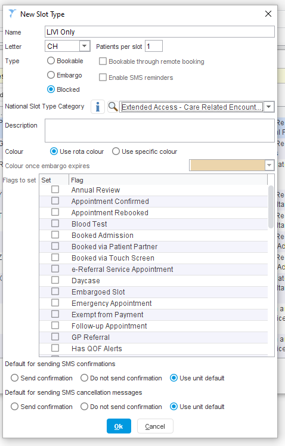Viewport: 285px width, 446px height.
Task: Close the New Slot Type dialog
Action: (268, 14)
